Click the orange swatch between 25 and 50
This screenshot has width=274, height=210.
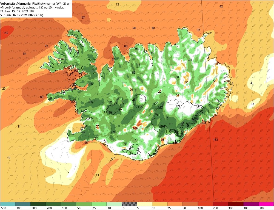coord(175,204)
